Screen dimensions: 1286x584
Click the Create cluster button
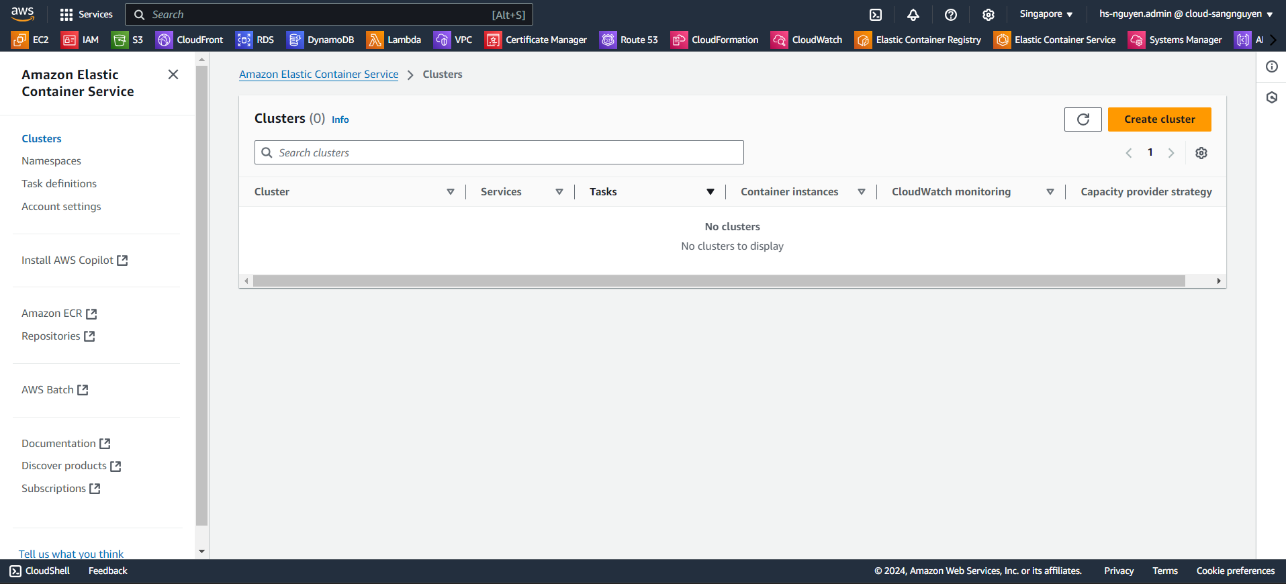click(x=1159, y=119)
